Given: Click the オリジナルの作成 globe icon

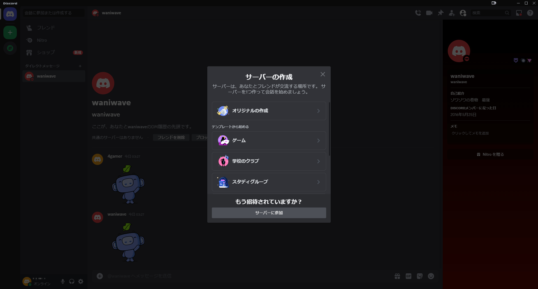Looking at the screenshot, I should pyautogui.click(x=223, y=111).
